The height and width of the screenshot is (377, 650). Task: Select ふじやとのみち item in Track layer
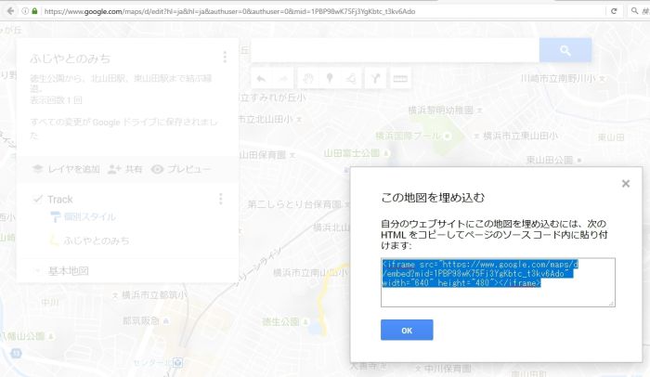coord(97,240)
